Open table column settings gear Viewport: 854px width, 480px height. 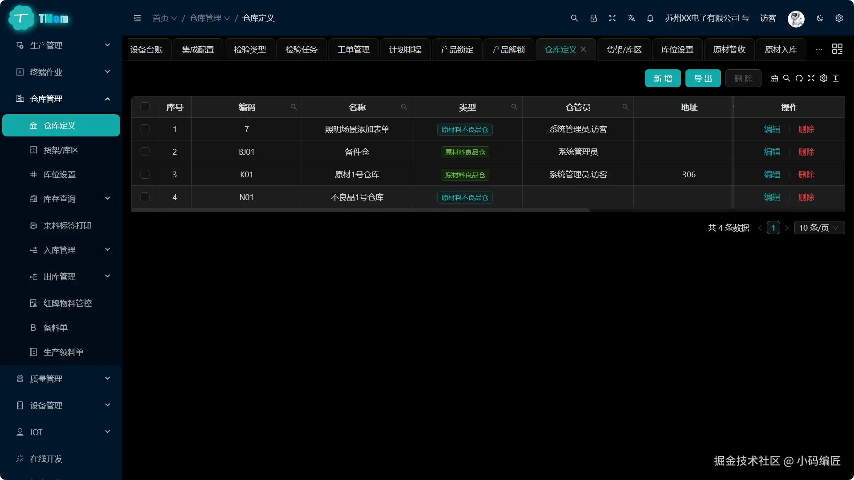click(x=823, y=78)
